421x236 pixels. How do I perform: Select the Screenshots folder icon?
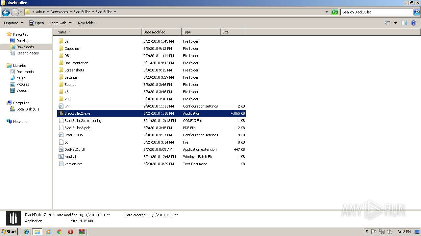click(61, 70)
